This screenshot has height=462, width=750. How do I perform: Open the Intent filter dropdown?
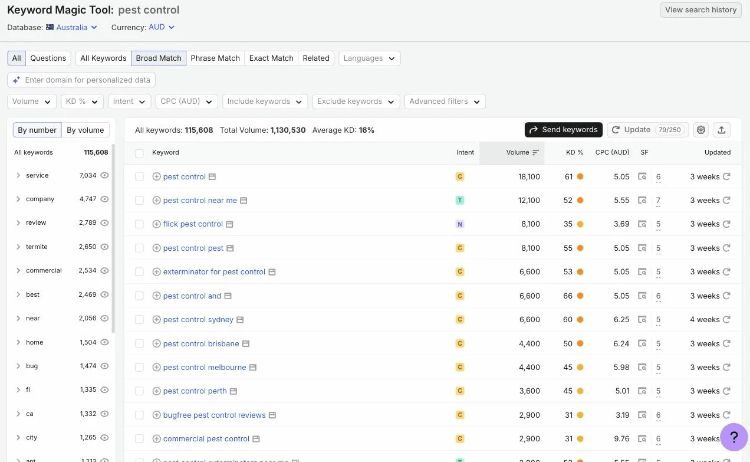click(x=130, y=101)
